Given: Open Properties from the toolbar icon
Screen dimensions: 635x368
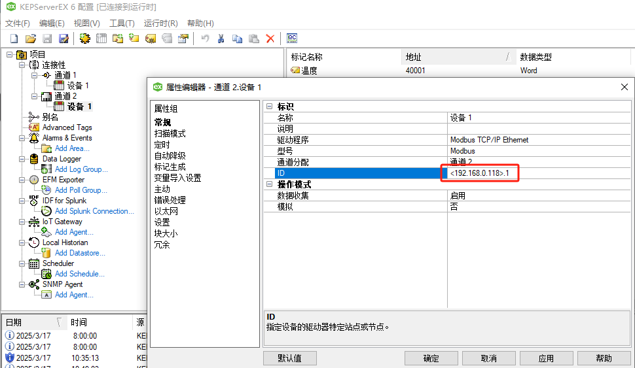Looking at the screenshot, I should point(183,39).
